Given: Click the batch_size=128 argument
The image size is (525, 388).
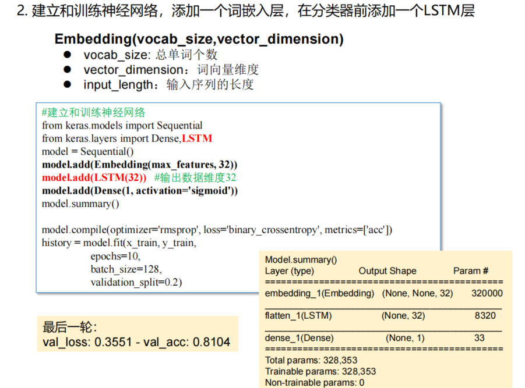Looking at the screenshot, I should (126, 269).
